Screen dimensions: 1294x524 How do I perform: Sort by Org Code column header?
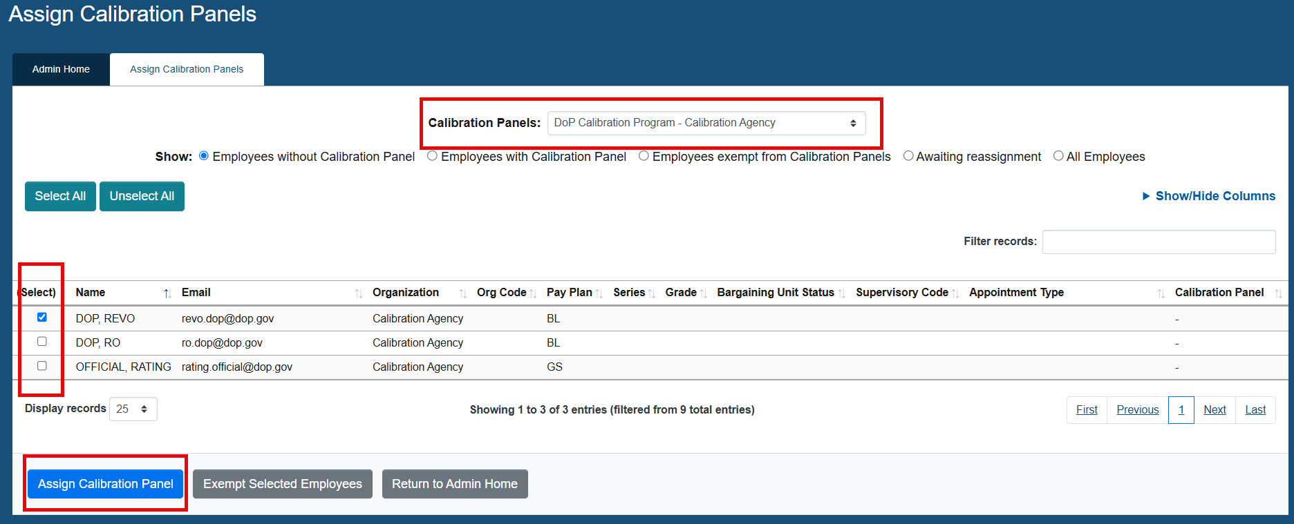(x=507, y=293)
